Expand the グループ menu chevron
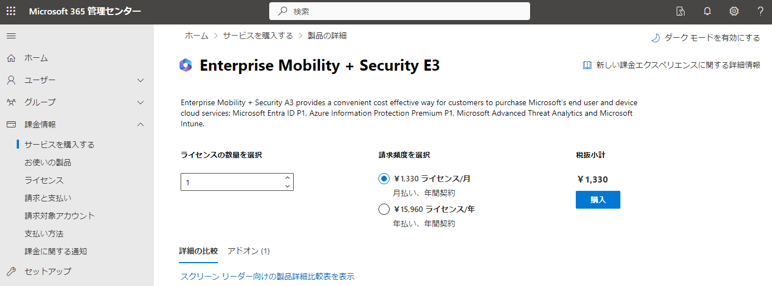 140,102
